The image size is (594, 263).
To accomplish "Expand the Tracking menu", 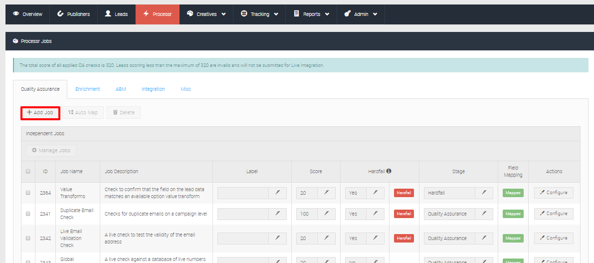I will click(x=259, y=14).
